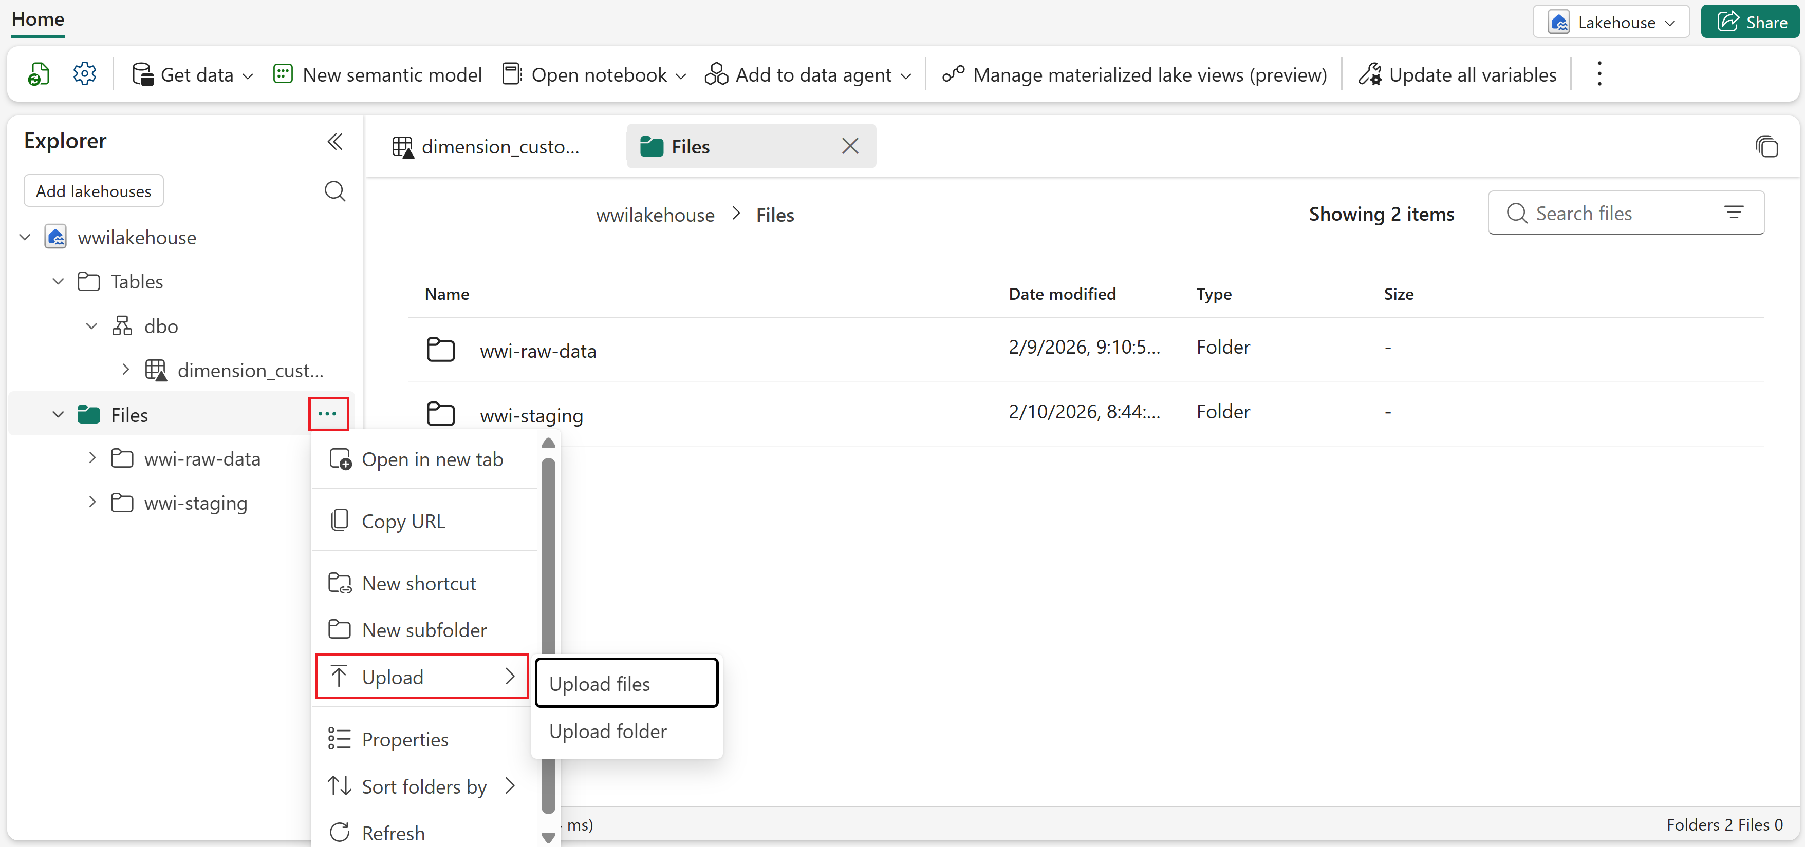Select the dbo schema item

pyautogui.click(x=160, y=326)
